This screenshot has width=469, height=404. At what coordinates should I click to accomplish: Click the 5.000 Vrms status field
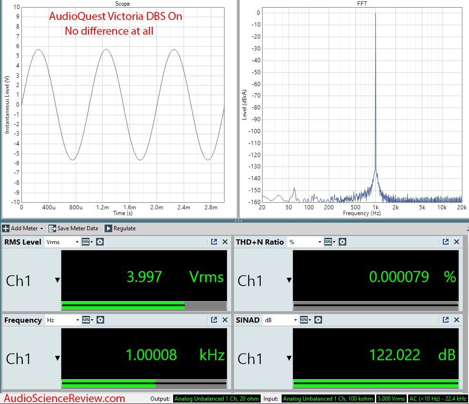[391, 399]
